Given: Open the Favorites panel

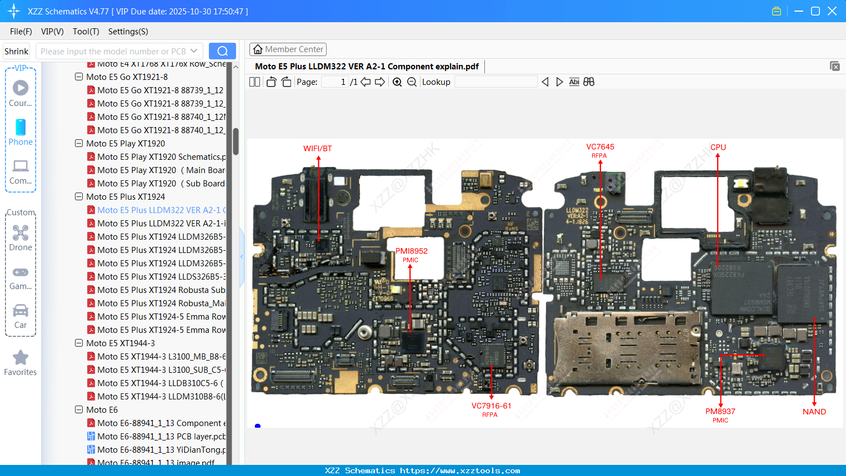Looking at the screenshot, I should pyautogui.click(x=21, y=363).
